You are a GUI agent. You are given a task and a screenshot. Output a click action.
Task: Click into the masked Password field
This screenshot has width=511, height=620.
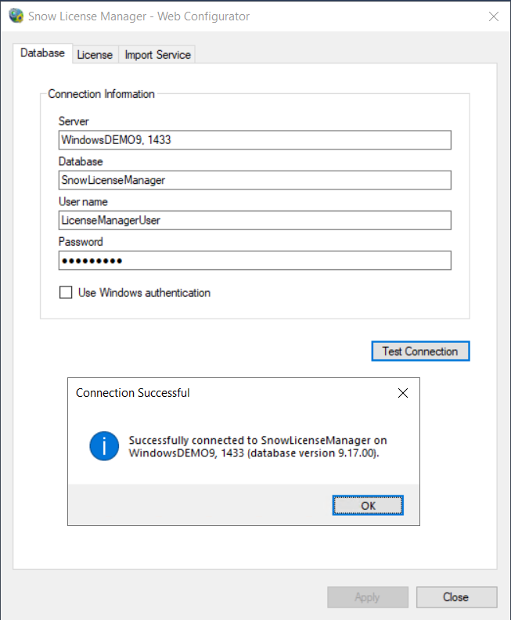coord(254,261)
